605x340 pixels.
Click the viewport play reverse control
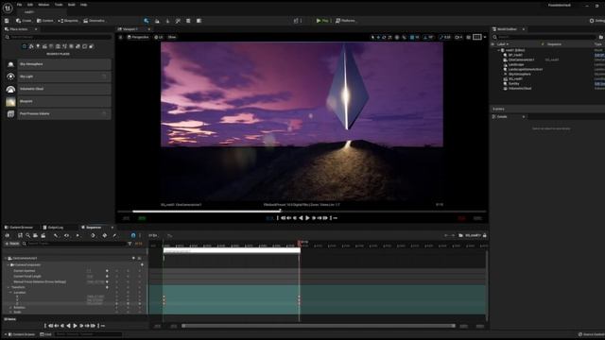(x=301, y=218)
